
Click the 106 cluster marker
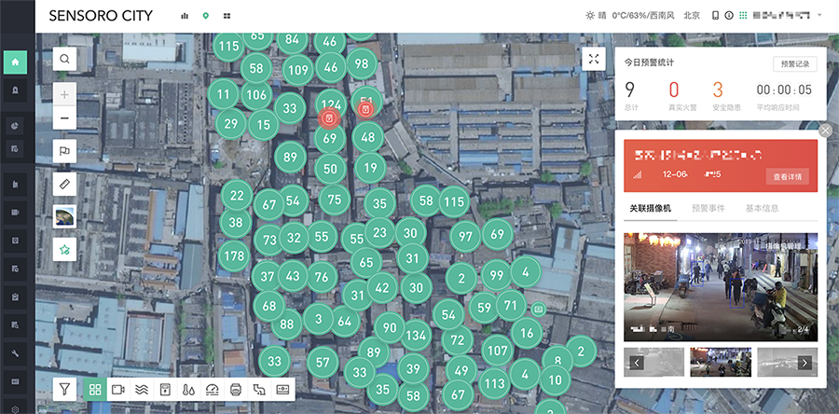pyautogui.click(x=257, y=95)
